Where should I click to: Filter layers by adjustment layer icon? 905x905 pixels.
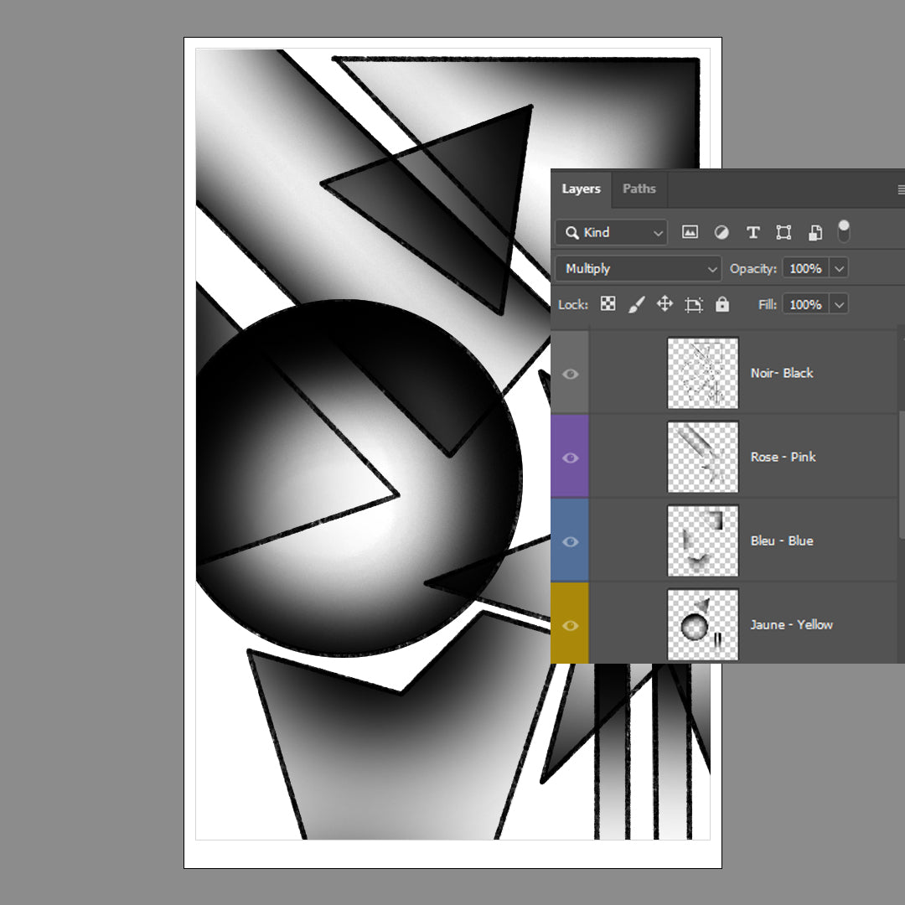[x=721, y=232]
